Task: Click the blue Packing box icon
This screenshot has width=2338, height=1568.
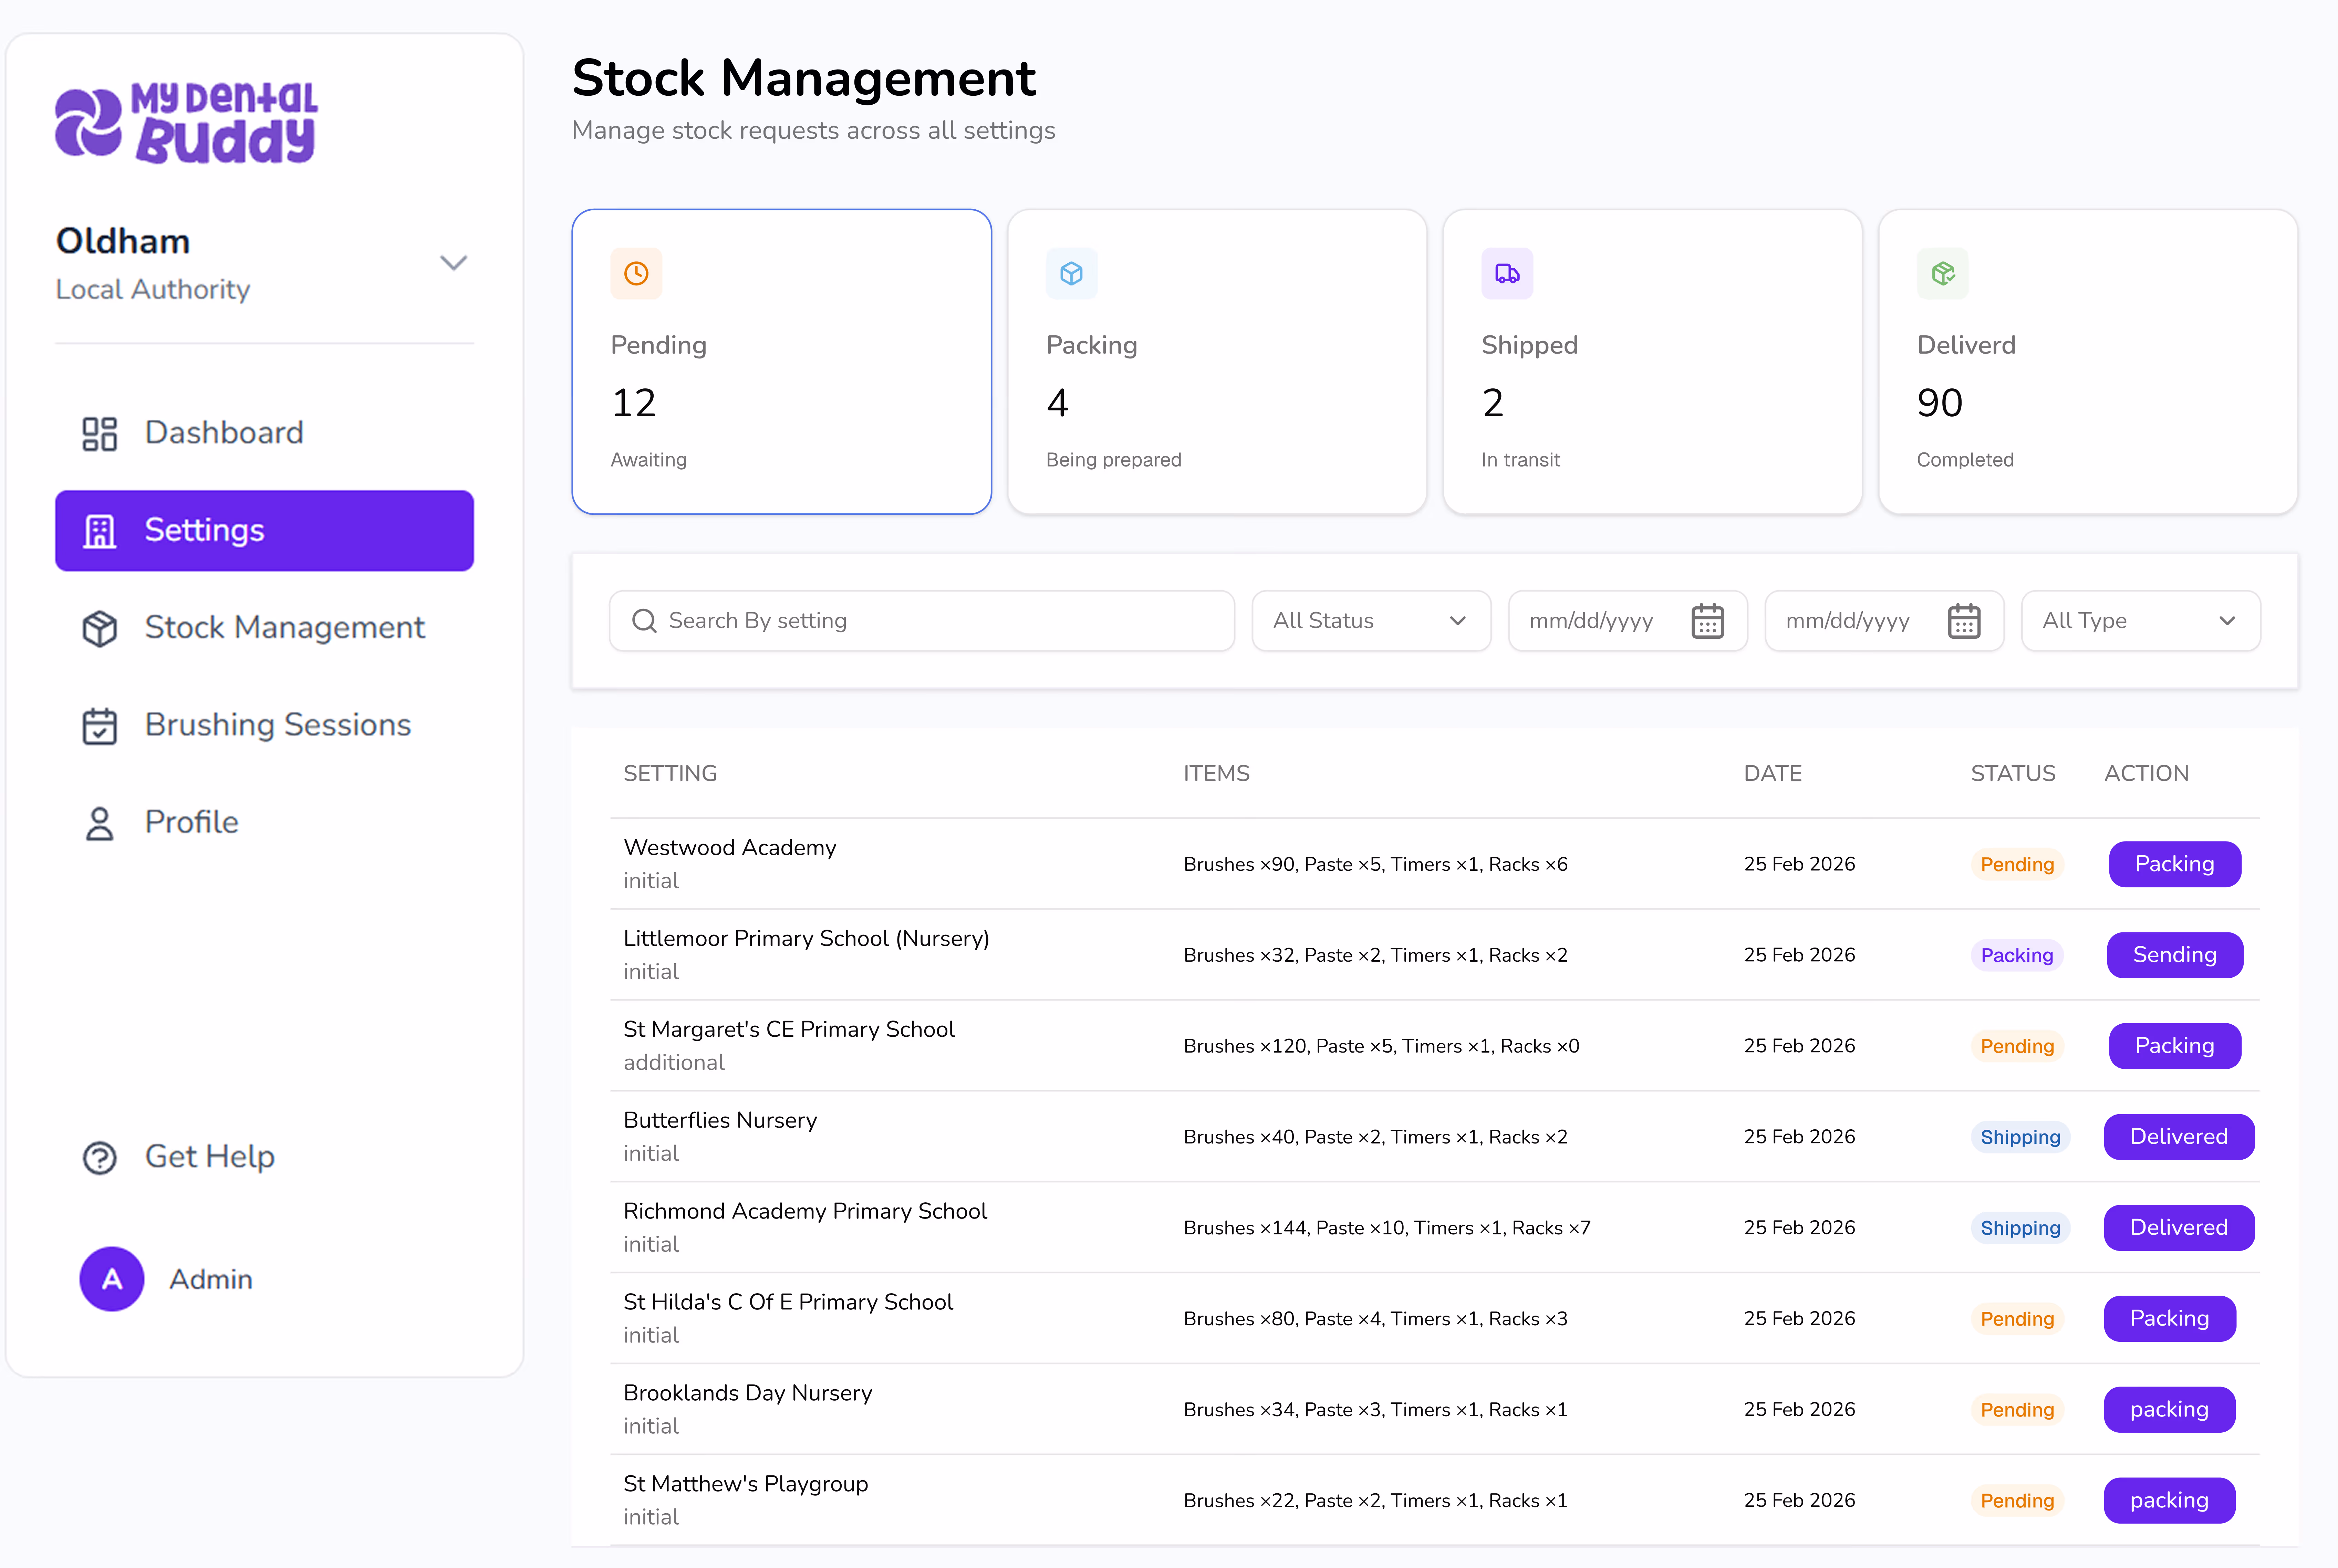Action: coord(1071,273)
